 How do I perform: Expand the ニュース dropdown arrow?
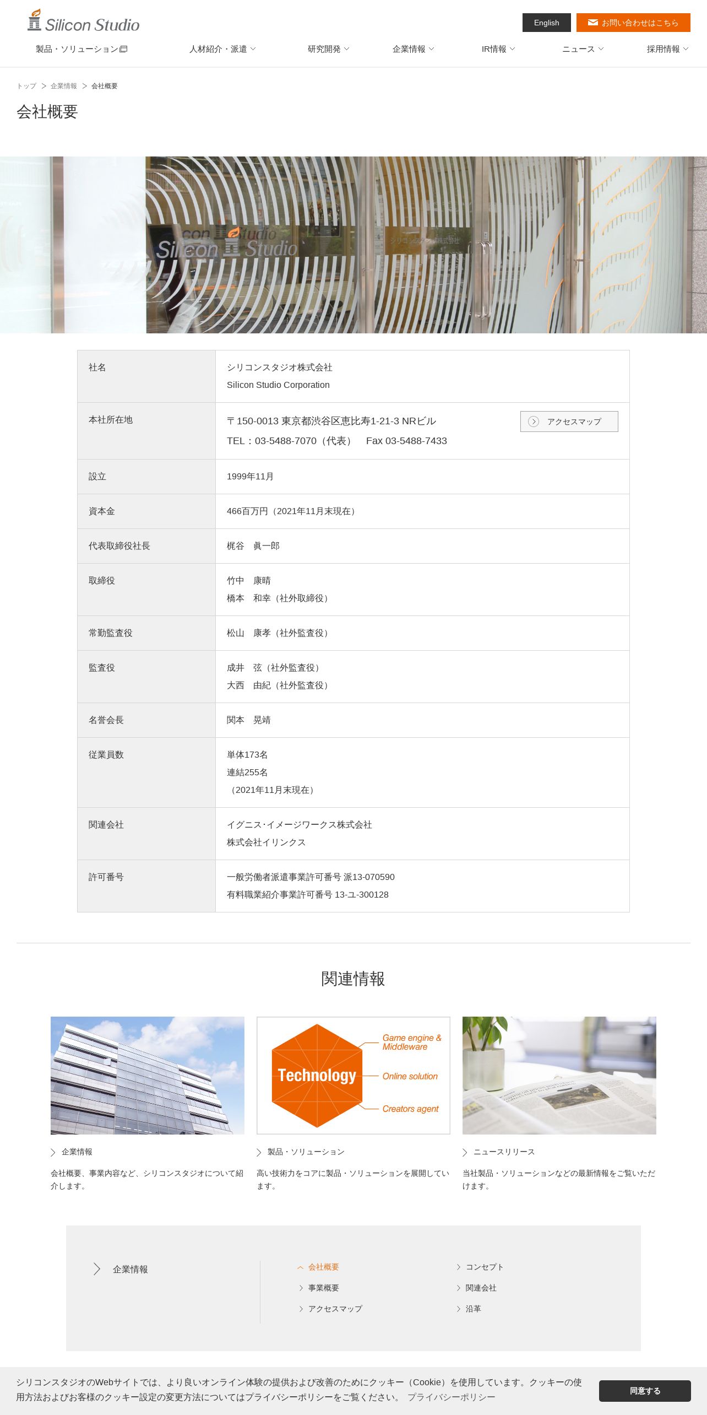[x=601, y=49]
